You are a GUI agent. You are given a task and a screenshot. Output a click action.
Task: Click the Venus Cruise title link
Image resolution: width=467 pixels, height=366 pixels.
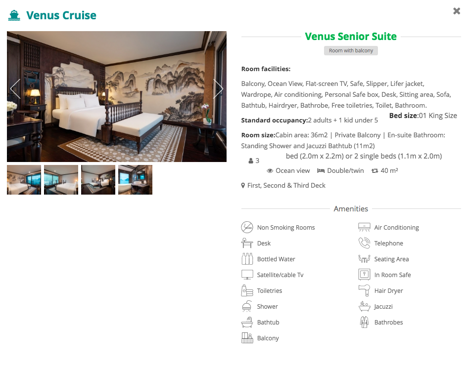pyautogui.click(x=61, y=15)
